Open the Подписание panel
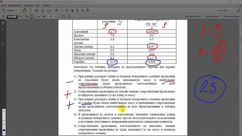242x136 pixels. (212, 16)
